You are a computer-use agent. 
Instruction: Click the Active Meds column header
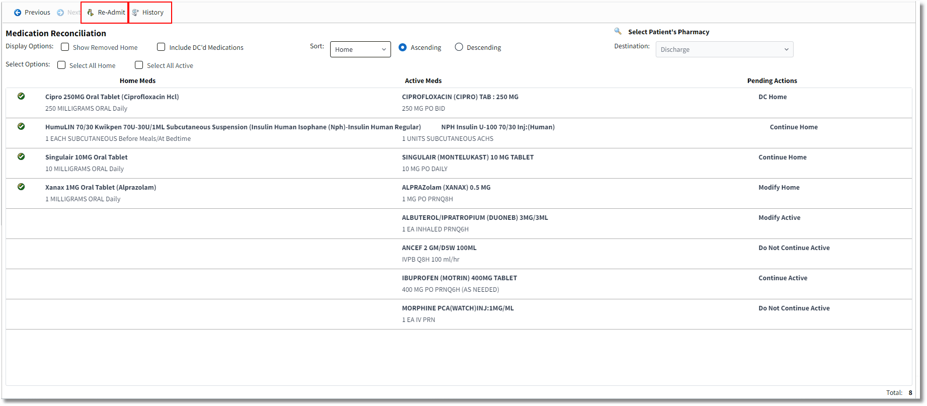[423, 81]
